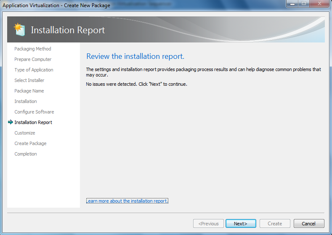
Task: Close the Create New Package window
Action: pyautogui.click(x=319, y=4)
